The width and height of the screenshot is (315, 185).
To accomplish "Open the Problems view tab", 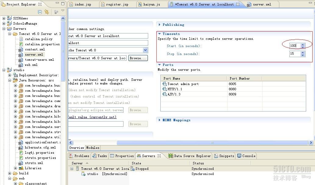I will click(x=79, y=156).
